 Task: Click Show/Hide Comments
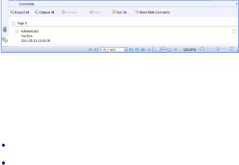(x=152, y=12)
